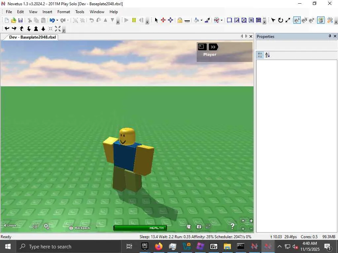Image resolution: width=338 pixels, height=253 pixels.
Task: Open the Insert menu
Action: (47, 12)
